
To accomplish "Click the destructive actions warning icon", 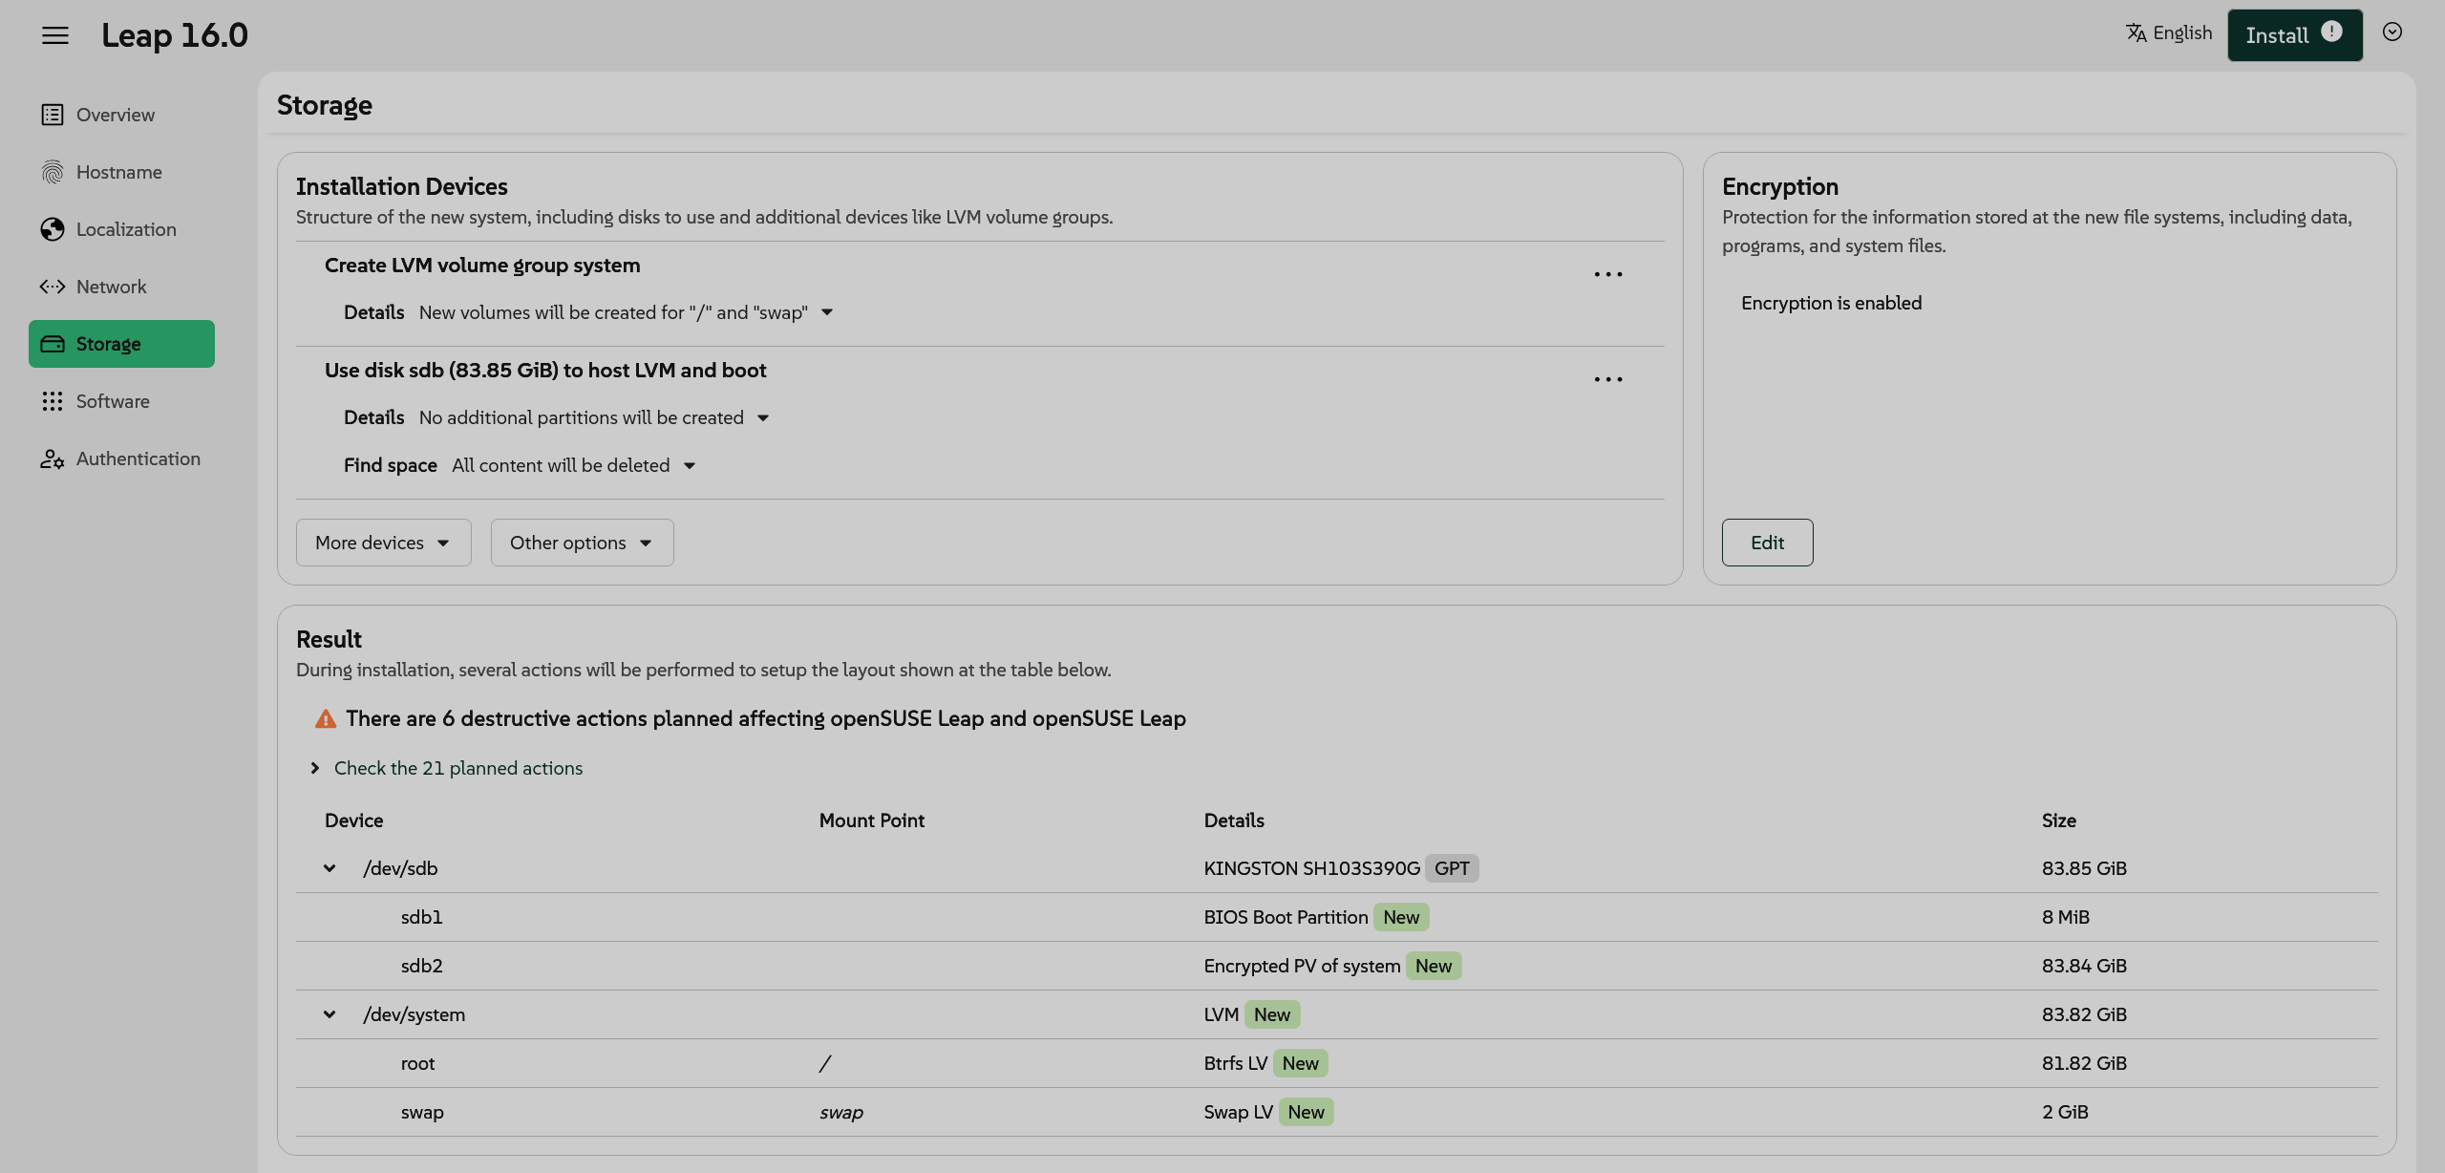I will pyautogui.click(x=326, y=719).
